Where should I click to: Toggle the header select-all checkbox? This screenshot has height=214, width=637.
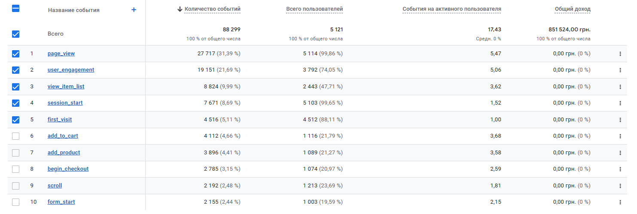[x=16, y=9]
